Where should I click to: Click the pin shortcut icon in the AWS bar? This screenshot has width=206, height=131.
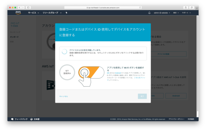[x=66, y=13]
